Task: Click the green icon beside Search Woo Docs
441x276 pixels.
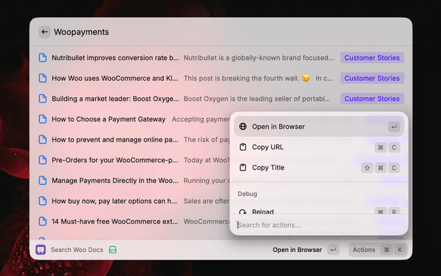Action: [x=113, y=250]
